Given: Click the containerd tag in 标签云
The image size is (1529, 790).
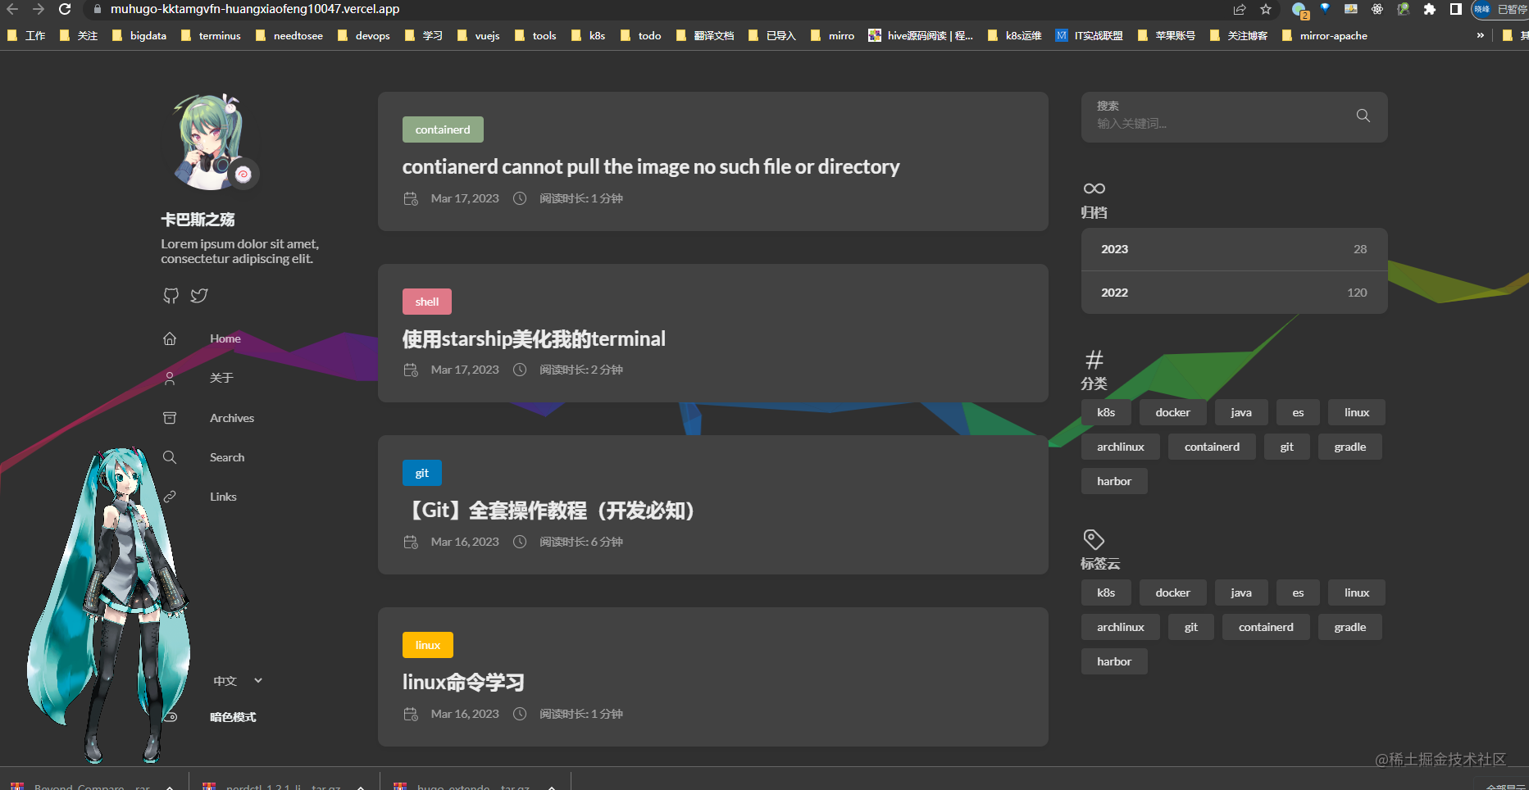Looking at the screenshot, I should click(1265, 626).
